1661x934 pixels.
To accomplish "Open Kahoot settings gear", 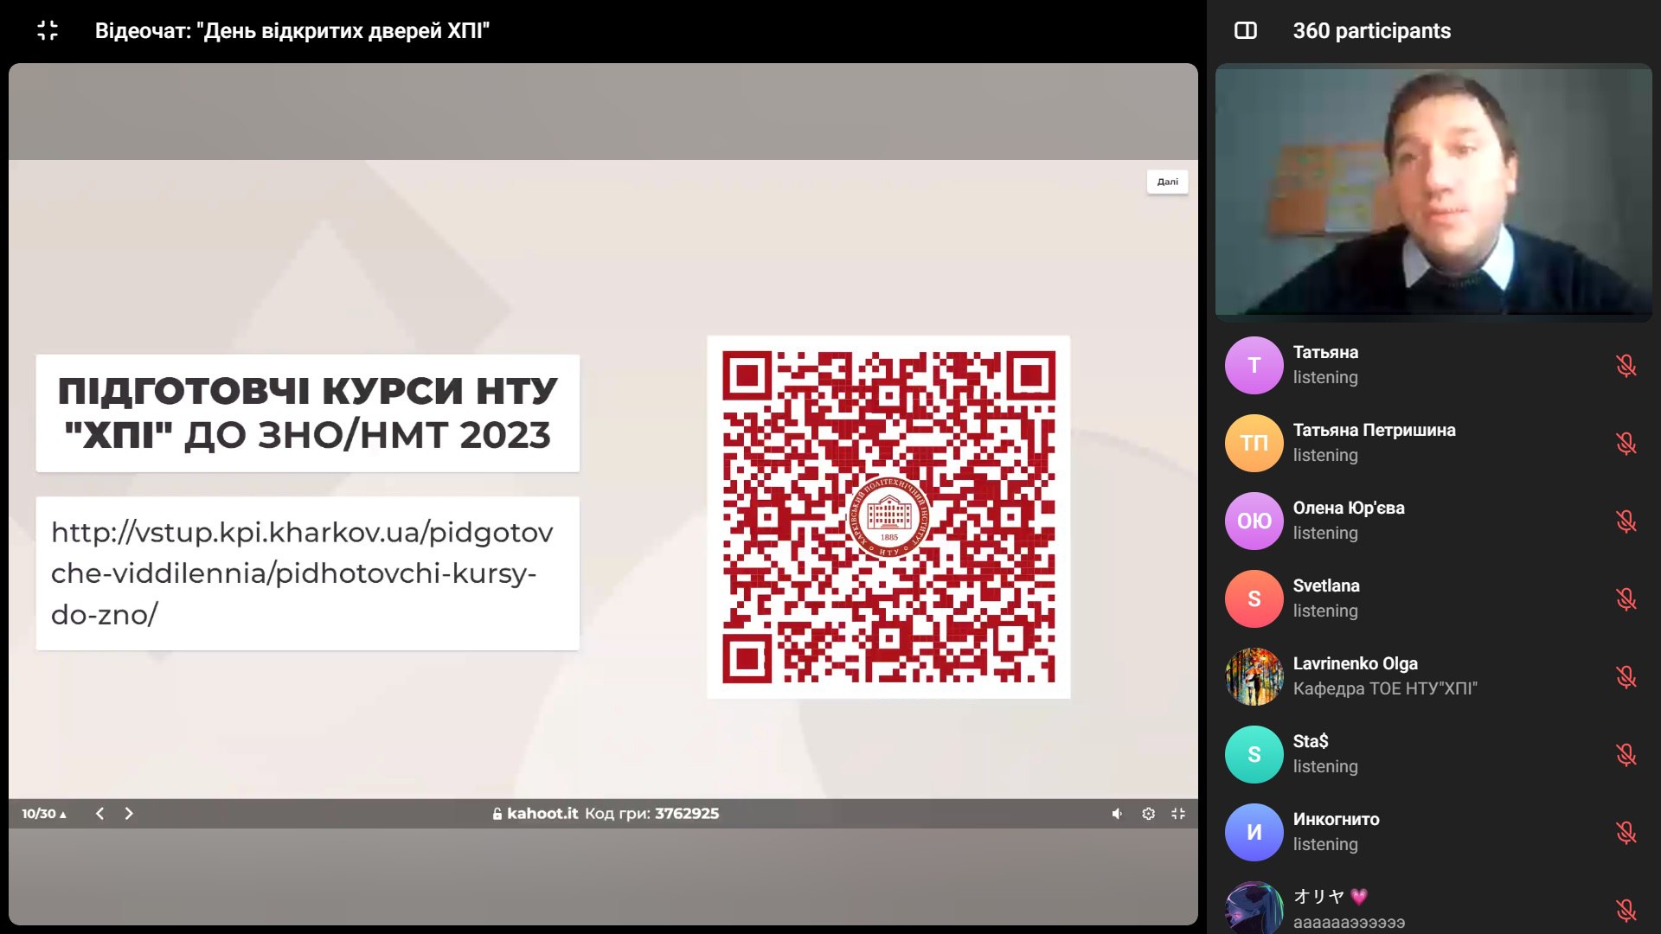I will [x=1149, y=814].
